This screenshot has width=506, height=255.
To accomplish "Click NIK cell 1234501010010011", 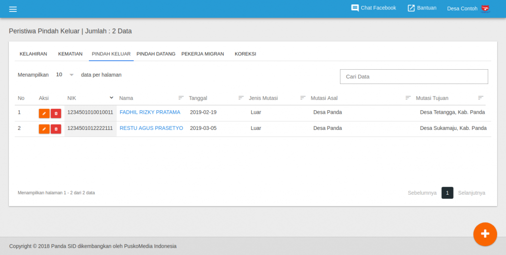I will [90, 112].
